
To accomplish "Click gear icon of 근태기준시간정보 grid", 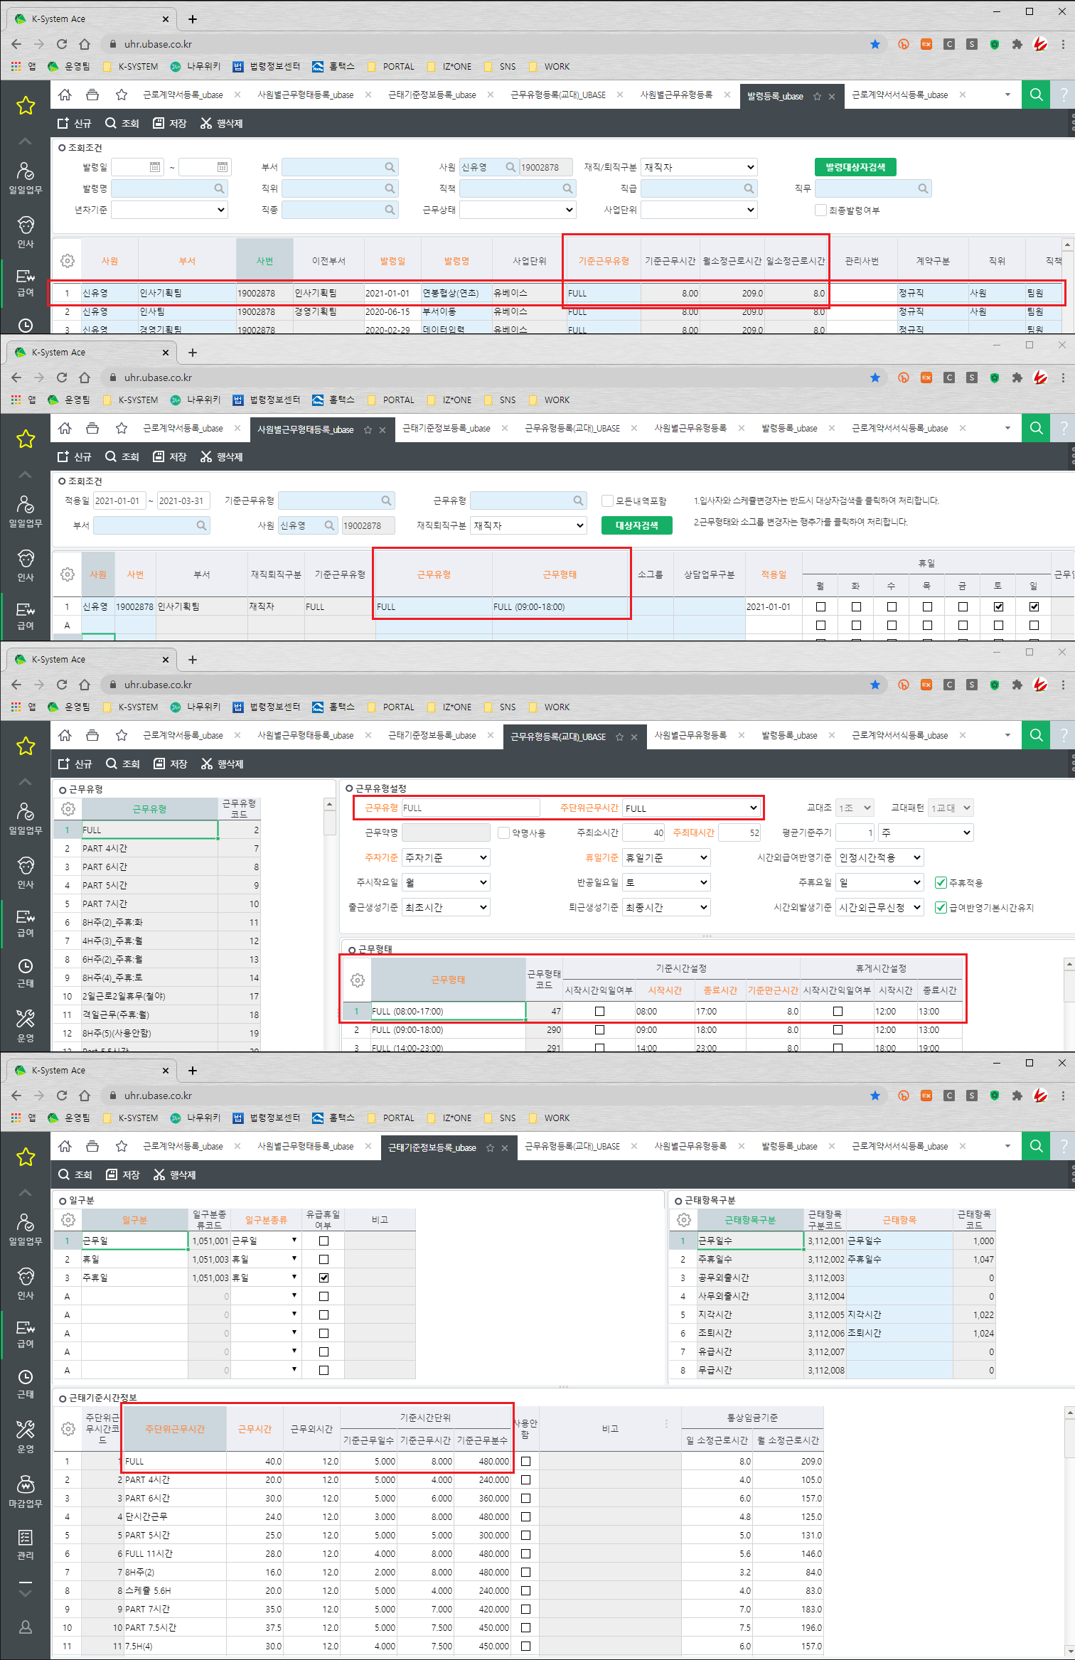I will (x=68, y=1428).
